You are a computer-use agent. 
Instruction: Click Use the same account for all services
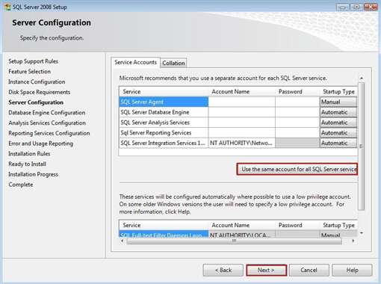[x=297, y=169]
